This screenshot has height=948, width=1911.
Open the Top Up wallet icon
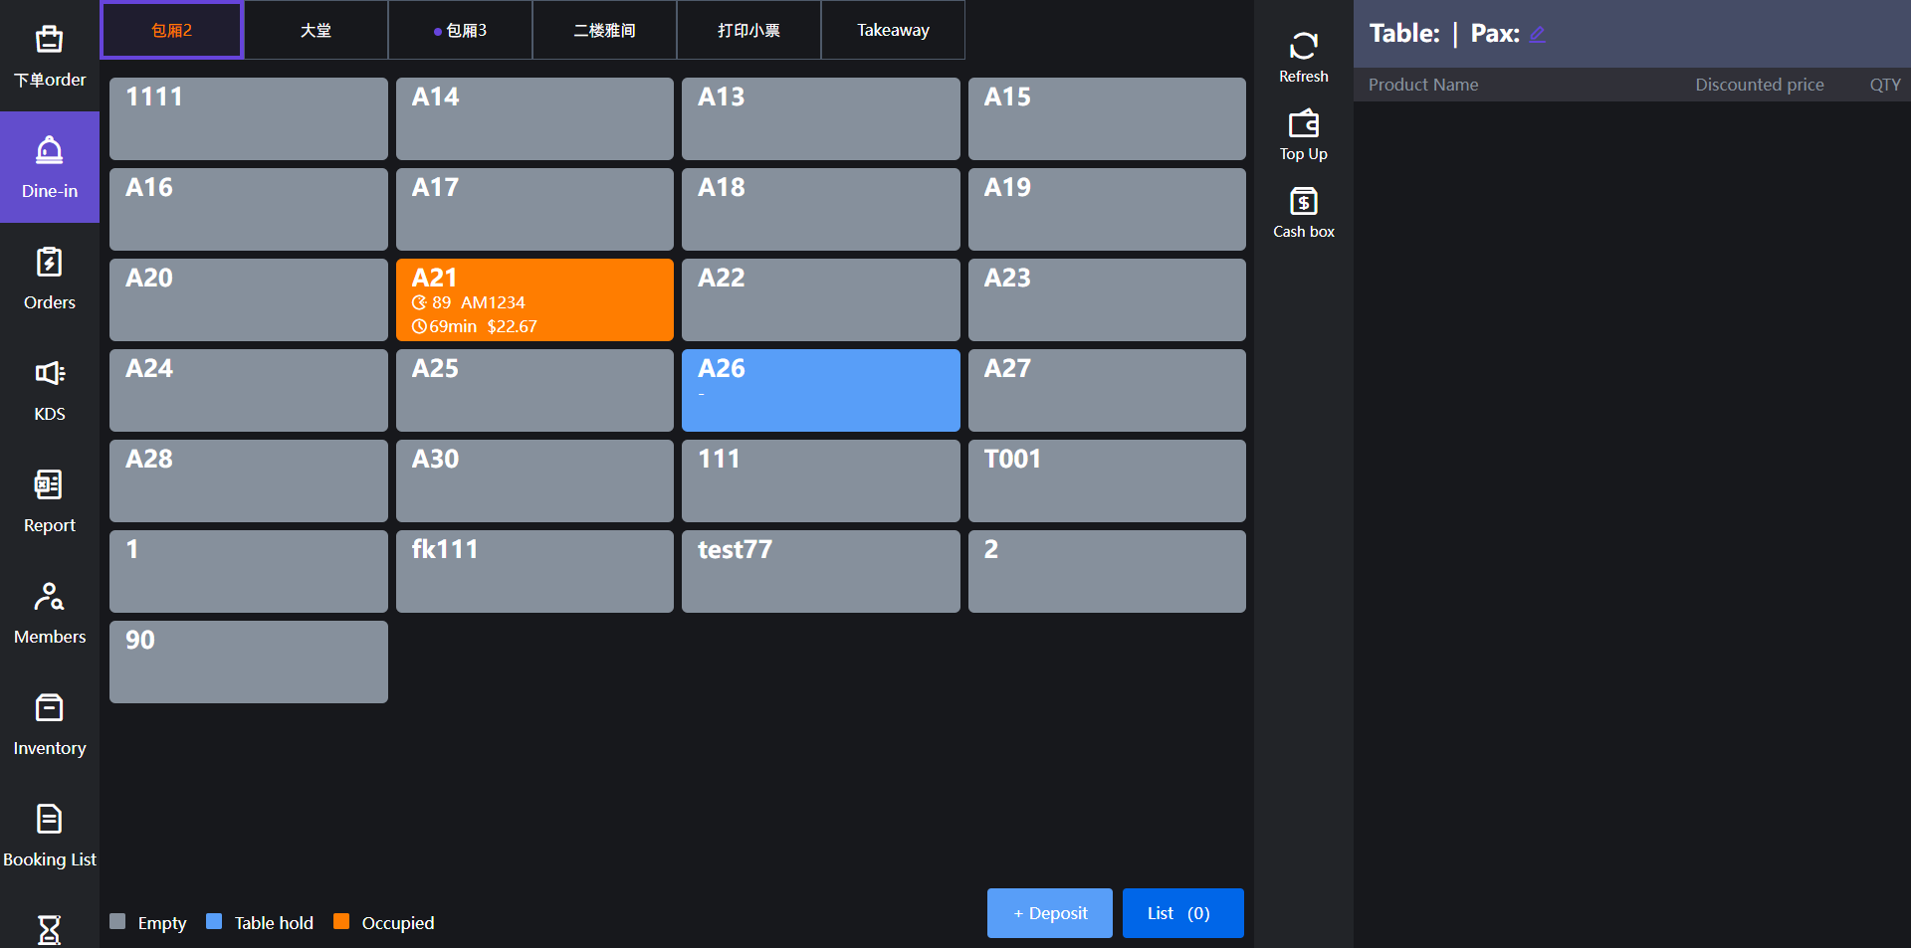(1303, 124)
